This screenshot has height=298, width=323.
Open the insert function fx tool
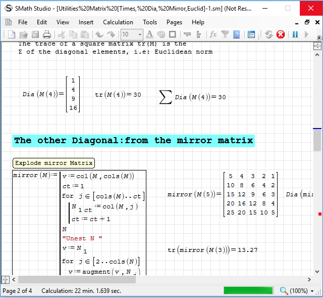pyautogui.click(x=213, y=34)
